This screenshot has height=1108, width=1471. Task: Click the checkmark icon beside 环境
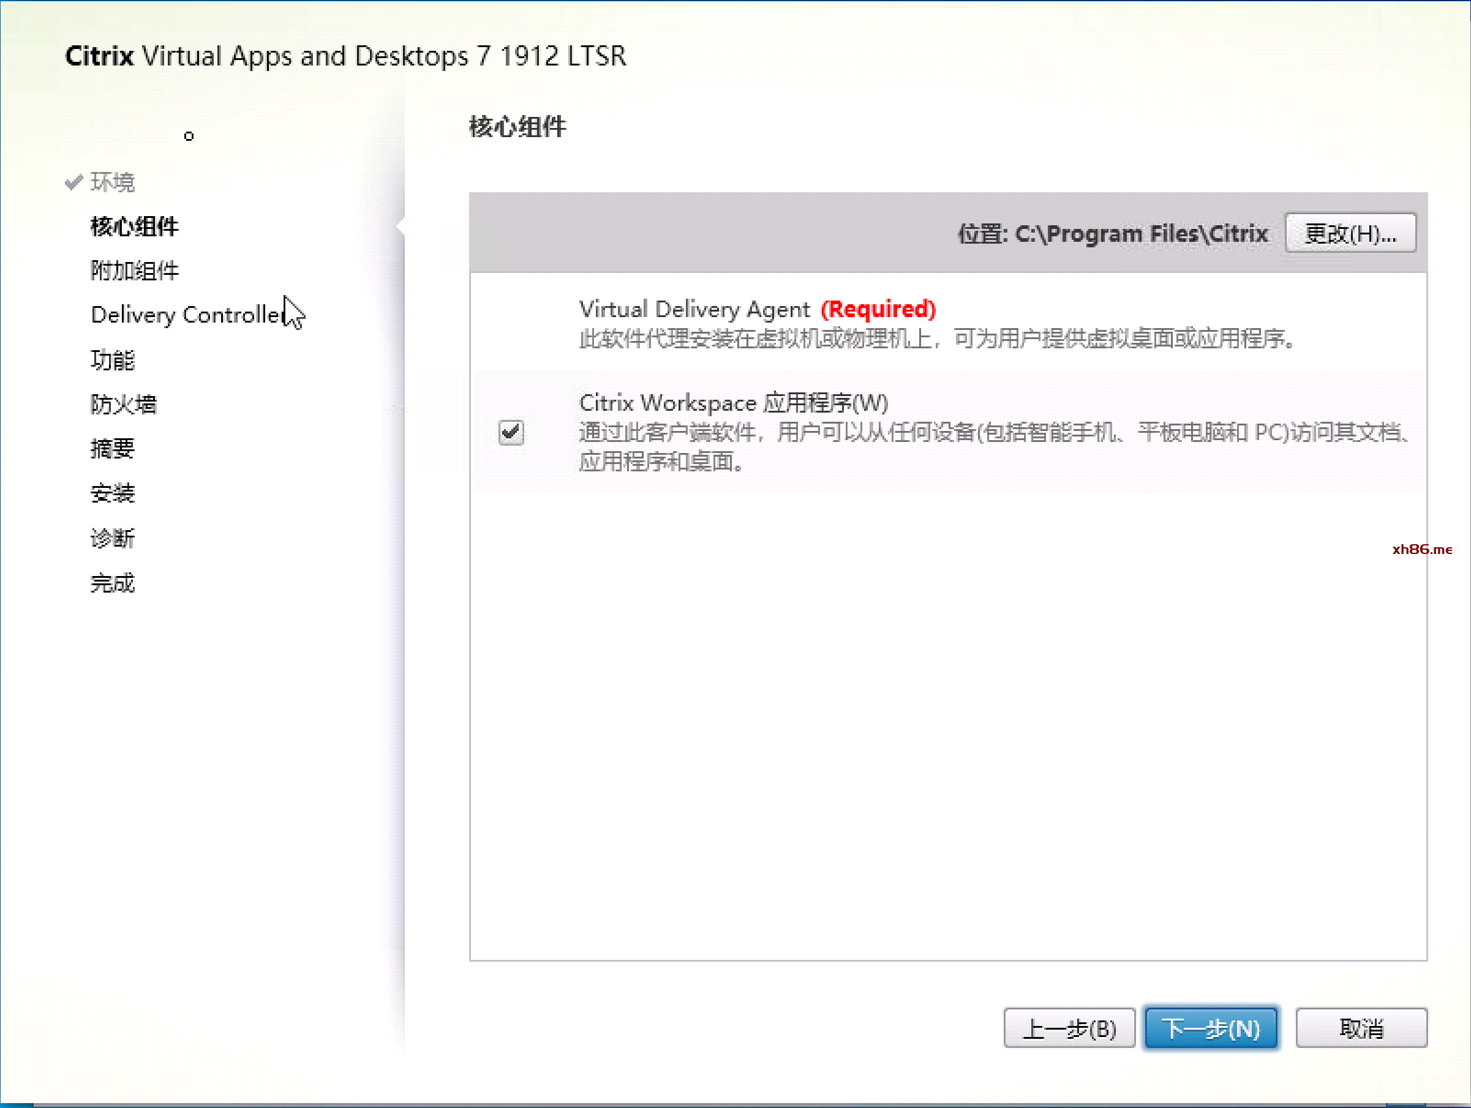74,181
